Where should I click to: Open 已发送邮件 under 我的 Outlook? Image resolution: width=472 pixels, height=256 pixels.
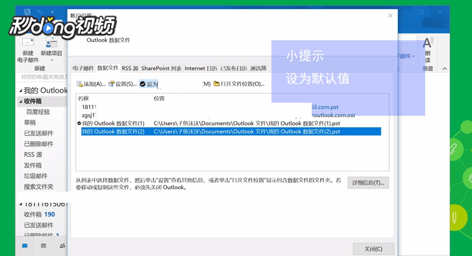pyautogui.click(x=39, y=133)
